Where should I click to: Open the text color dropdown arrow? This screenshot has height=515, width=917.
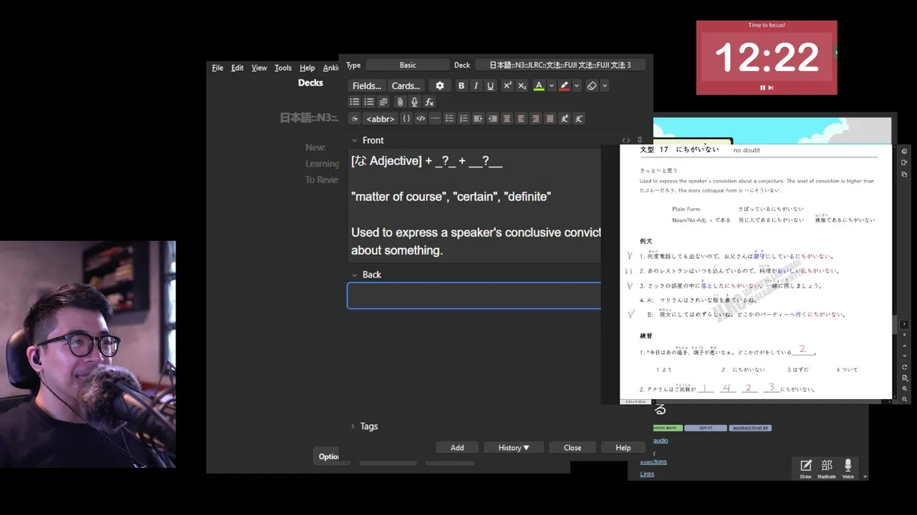(551, 86)
